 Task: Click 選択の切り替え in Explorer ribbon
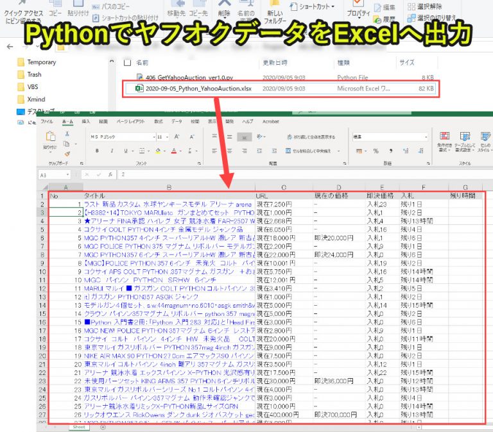pyautogui.click(x=431, y=18)
